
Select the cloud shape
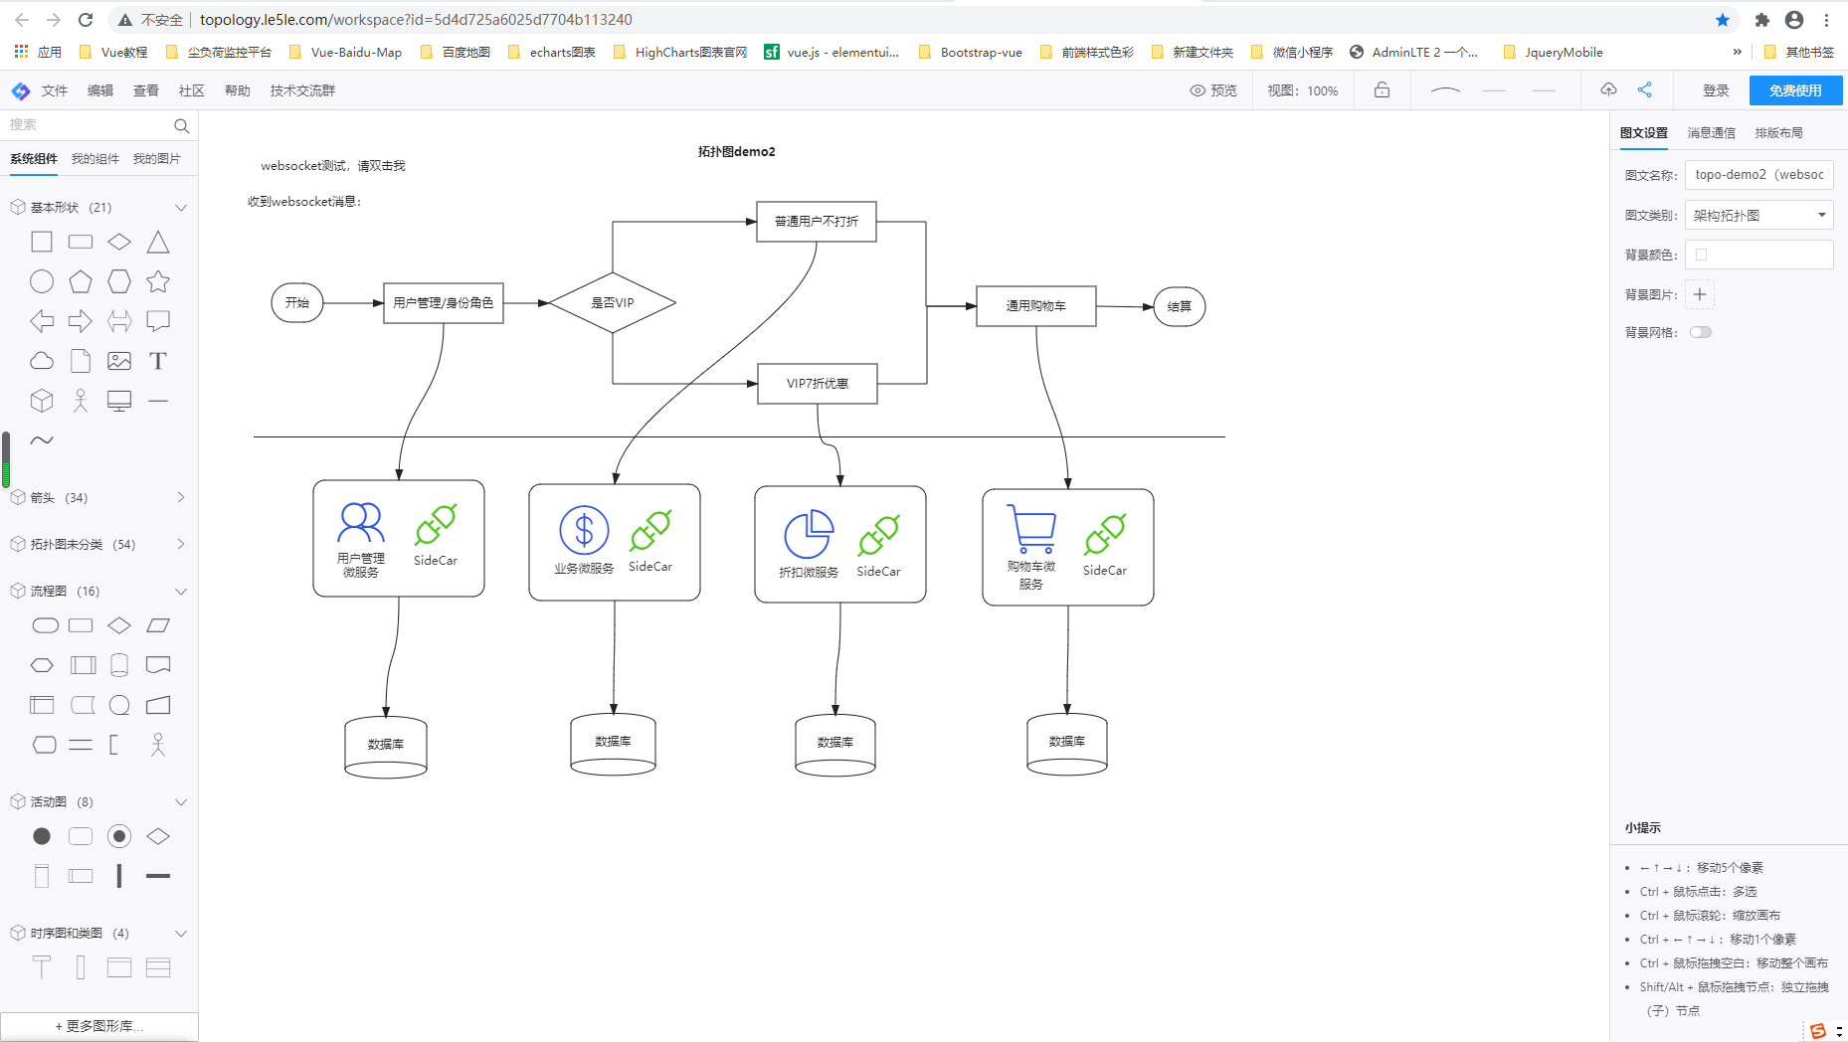tap(41, 360)
